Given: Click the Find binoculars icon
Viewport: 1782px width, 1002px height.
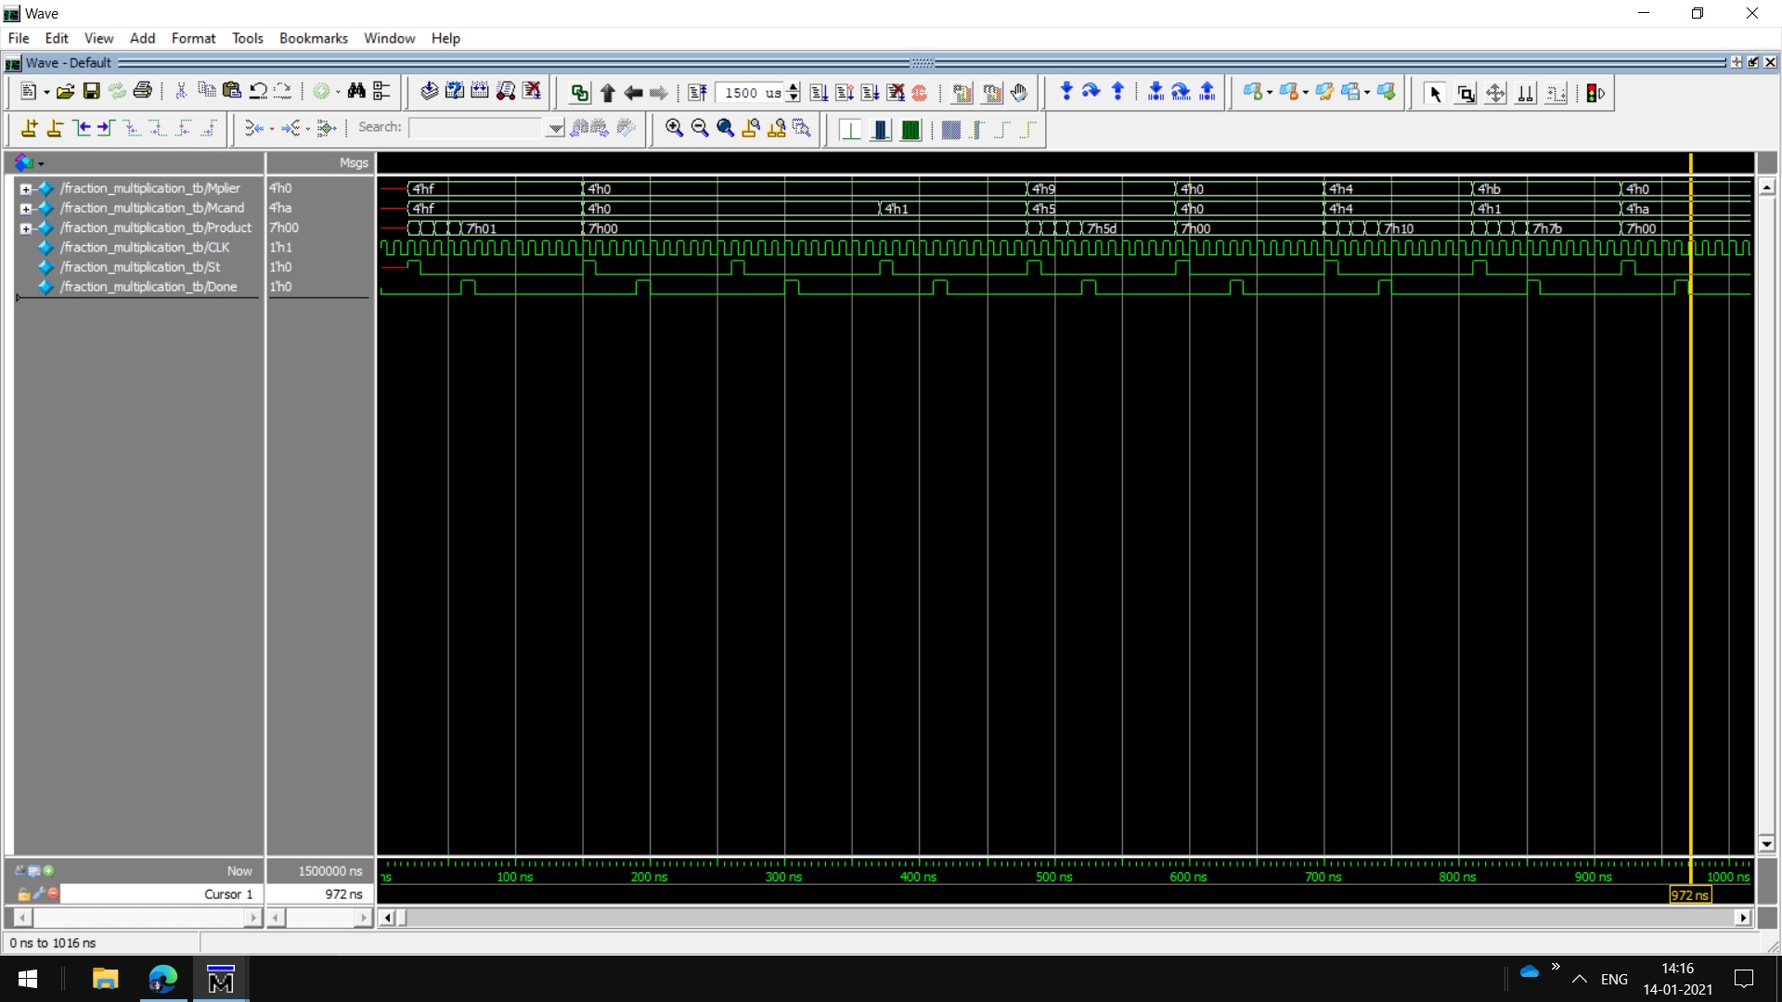Looking at the screenshot, I should (x=356, y=92).
